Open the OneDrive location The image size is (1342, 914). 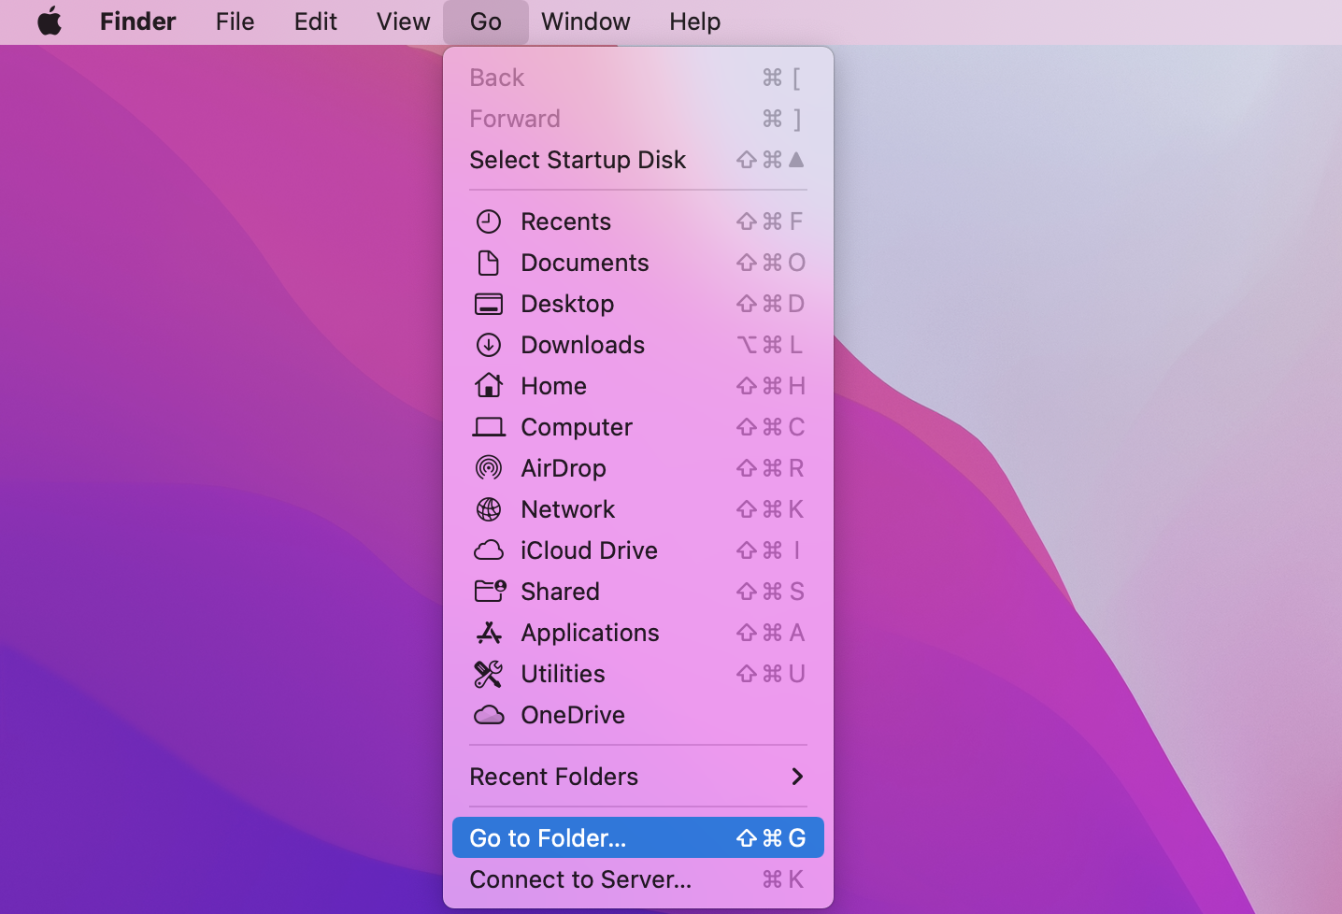coord(572,715)
